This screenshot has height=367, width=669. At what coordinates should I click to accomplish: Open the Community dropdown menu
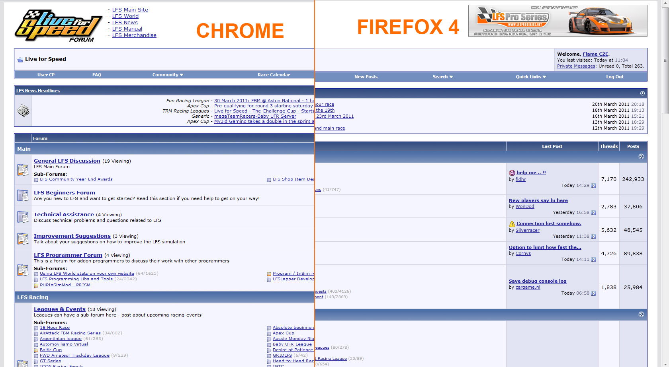(168, 75)
